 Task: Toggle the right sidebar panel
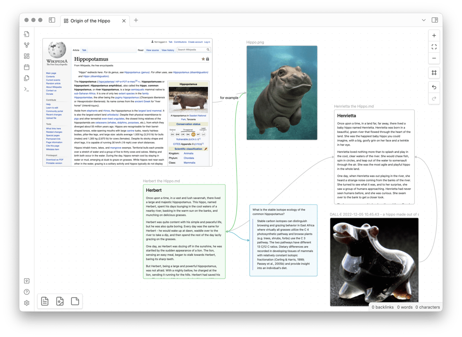pos(435,20)
